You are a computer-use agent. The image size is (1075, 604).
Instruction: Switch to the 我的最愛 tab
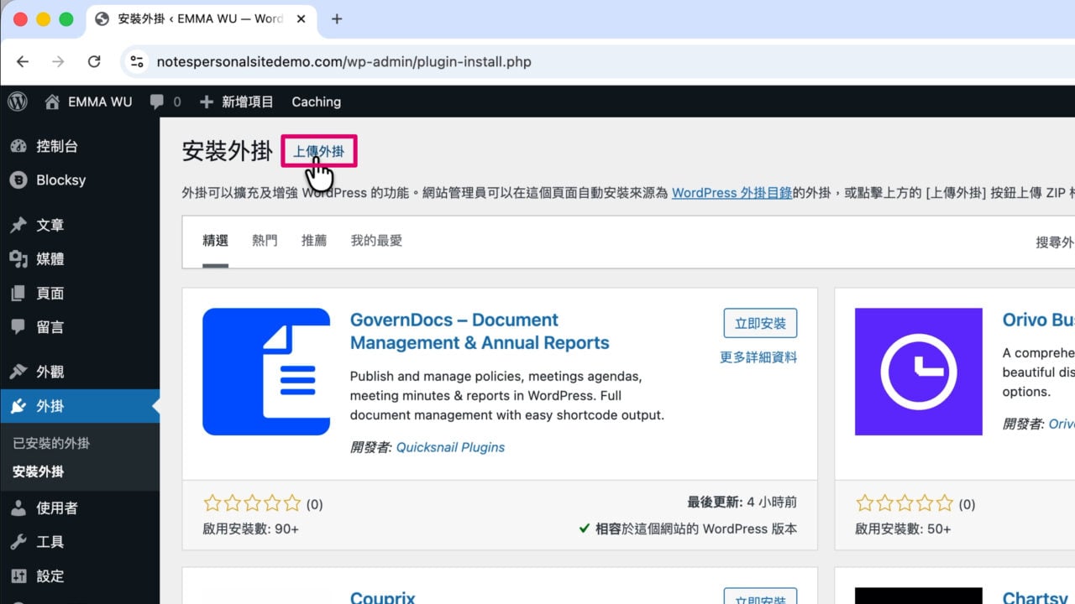(x=376, y=241)
